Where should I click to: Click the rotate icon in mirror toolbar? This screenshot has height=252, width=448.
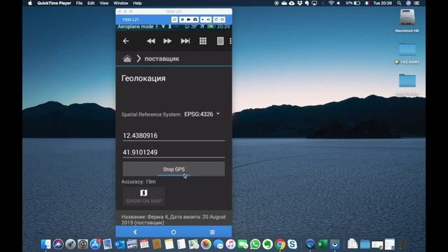[216, 20]
